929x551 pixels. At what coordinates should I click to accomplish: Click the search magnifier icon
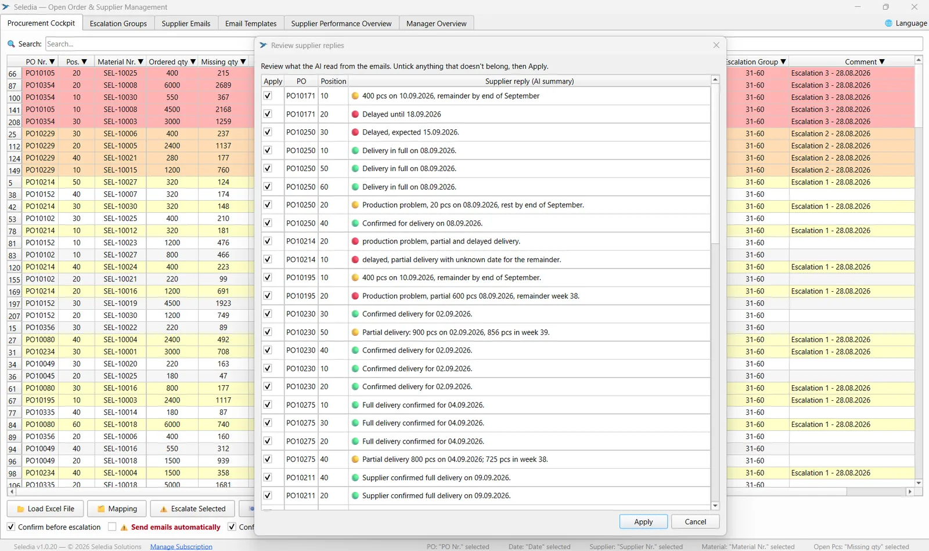click(11, 44)
